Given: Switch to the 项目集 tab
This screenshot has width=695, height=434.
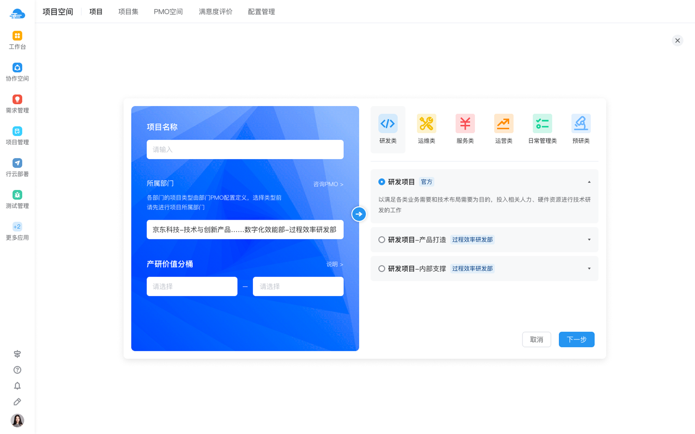Looking at the screenshot, I should tap(128, 12).
